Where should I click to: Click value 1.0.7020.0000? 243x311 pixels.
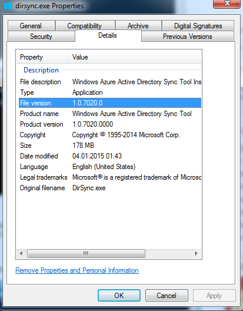pyautogui.click(x=92, y=124)
